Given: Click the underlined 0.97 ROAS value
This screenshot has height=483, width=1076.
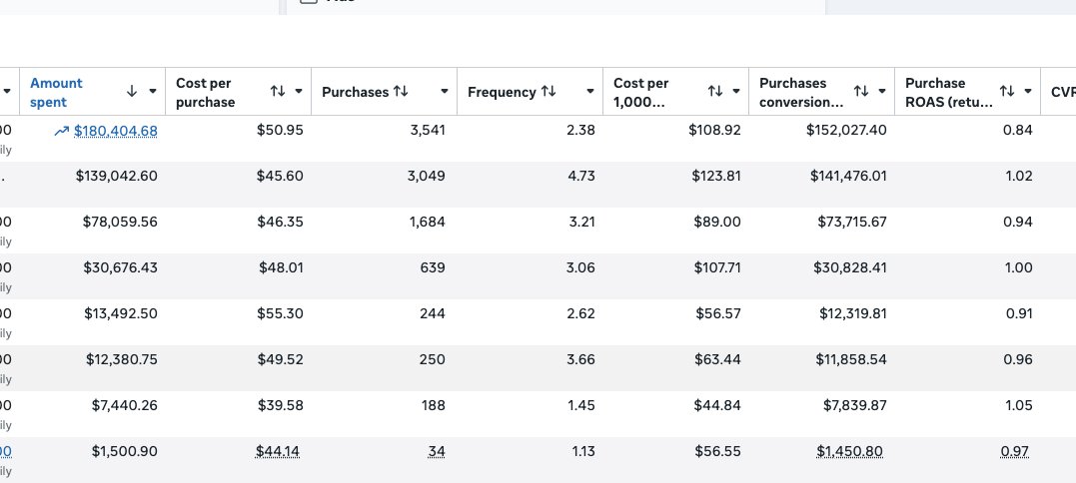Looking at the screenshot, I should pyautogui.click(x=1015, y=452).
